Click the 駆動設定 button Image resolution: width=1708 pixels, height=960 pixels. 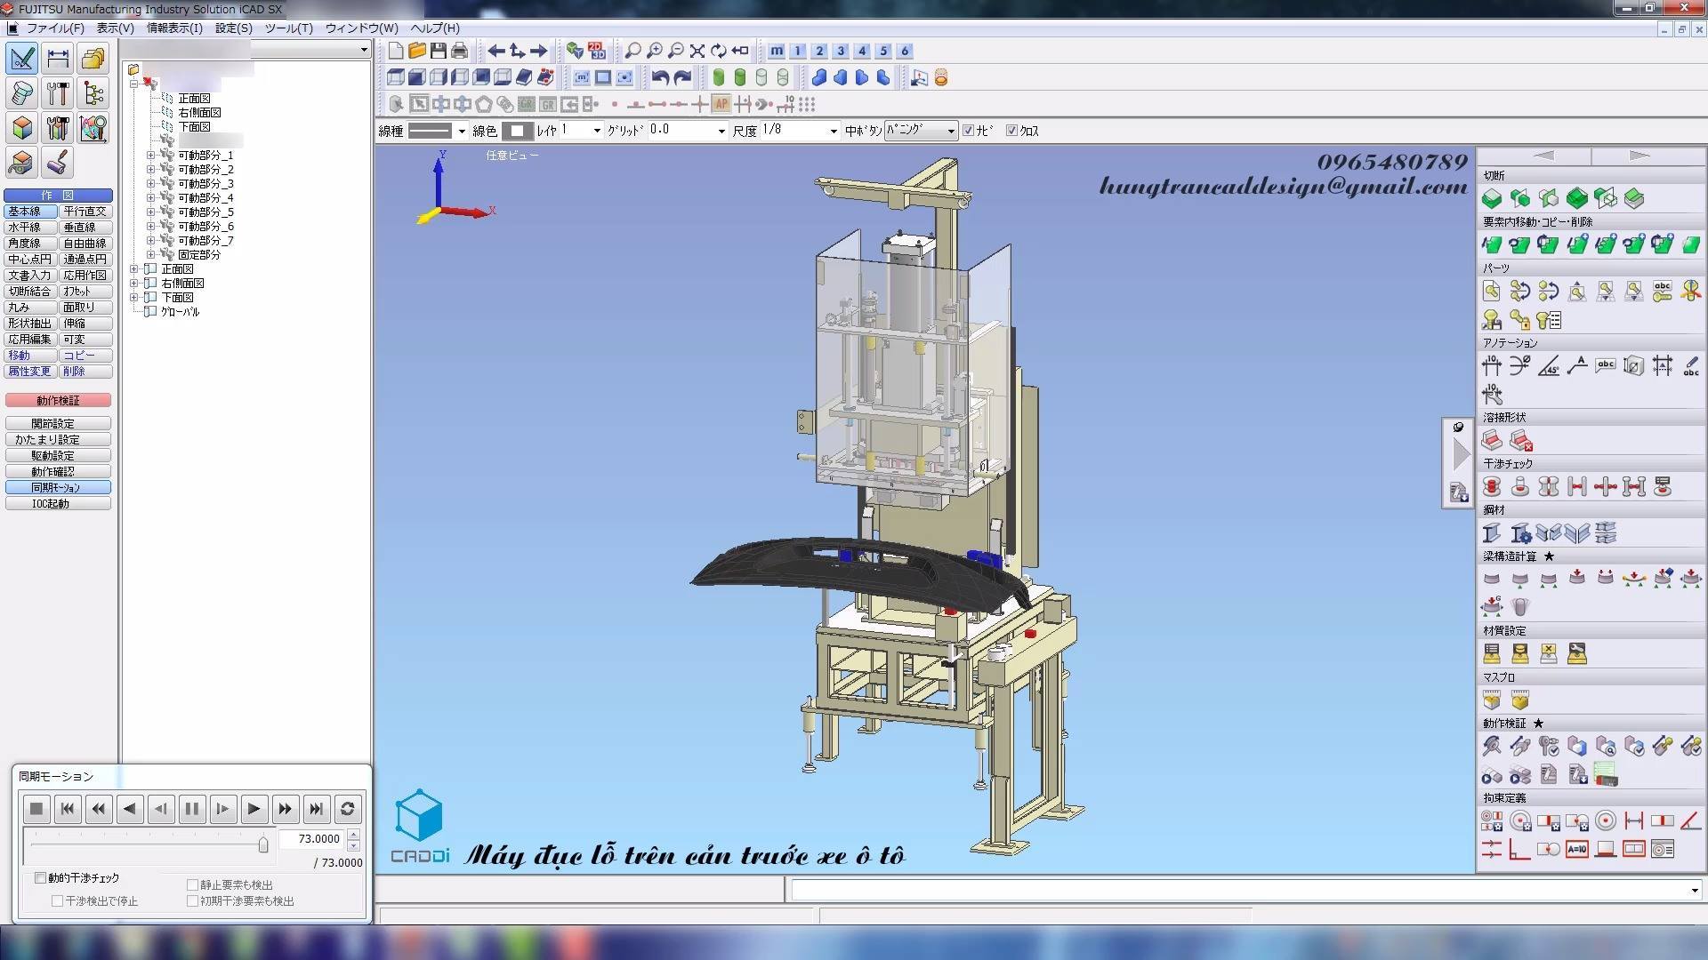(58, 456)
